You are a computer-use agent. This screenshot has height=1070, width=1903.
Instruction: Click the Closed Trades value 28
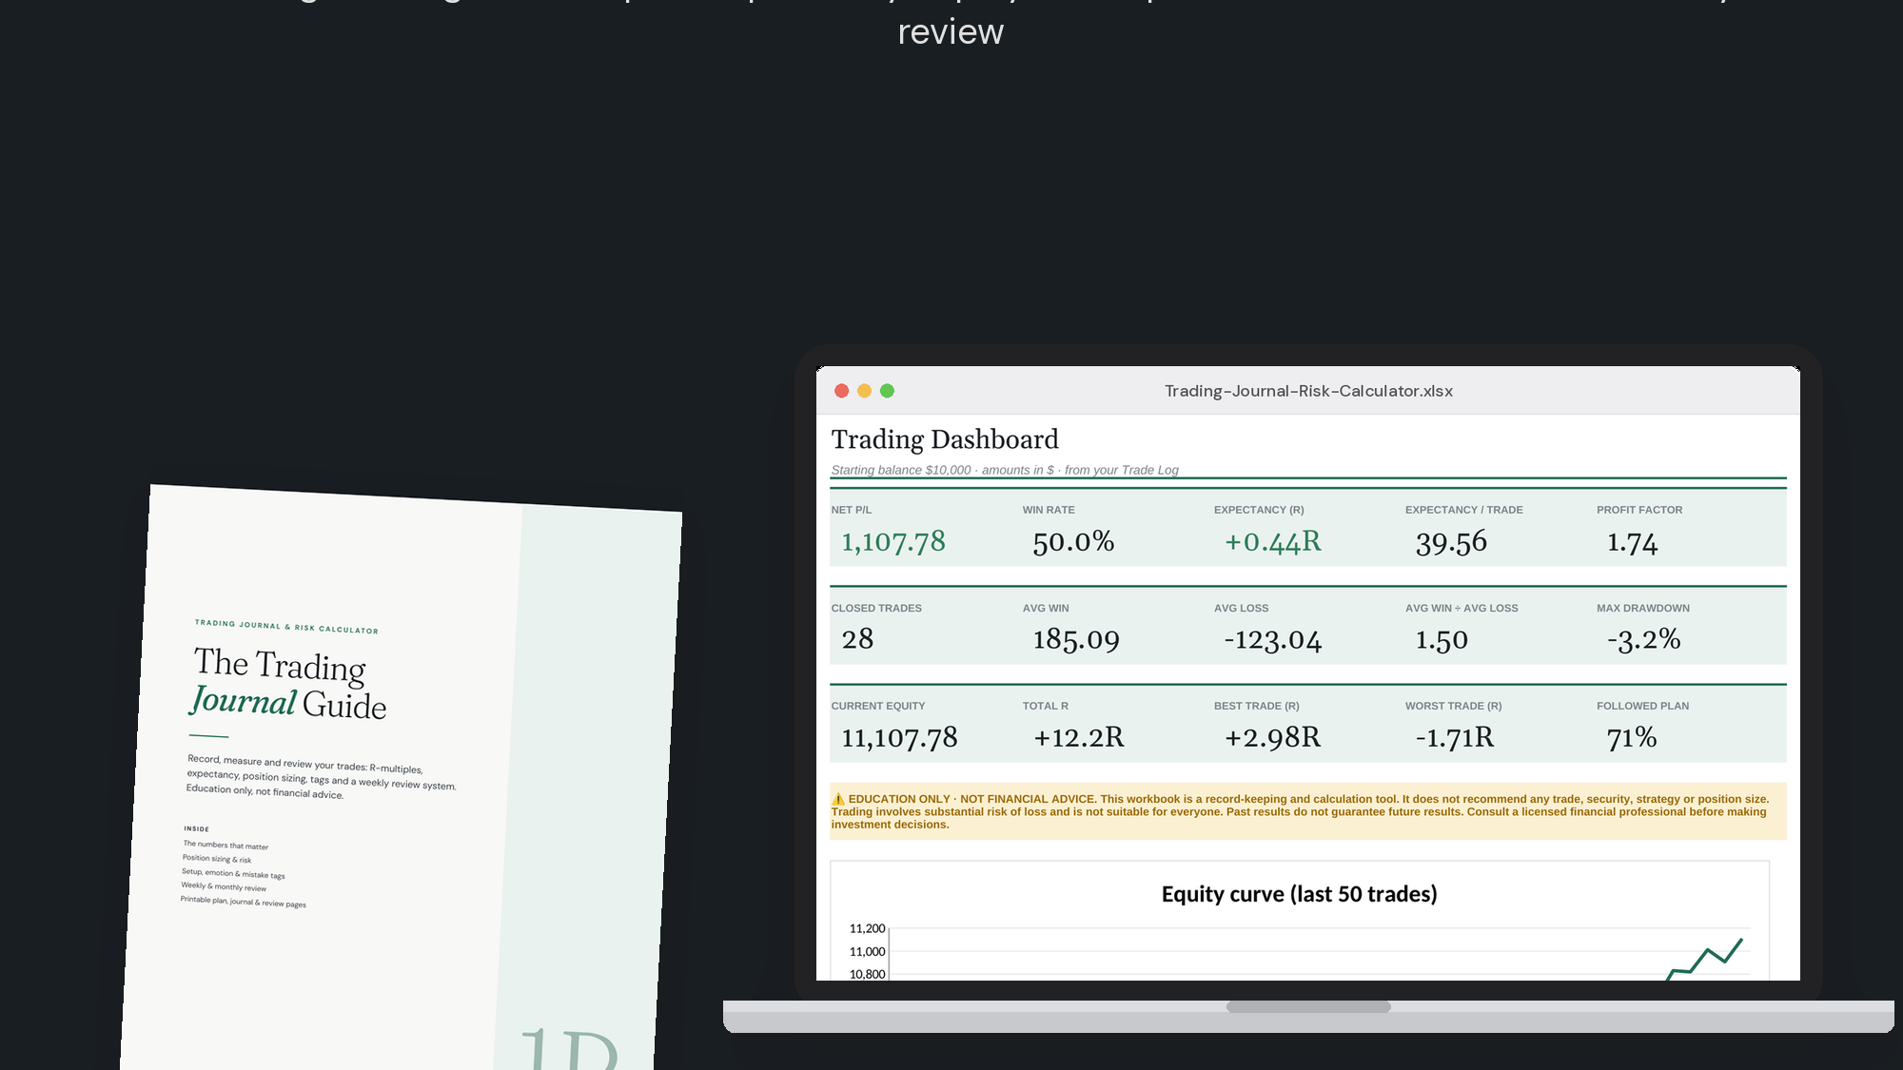tap(857, 639)
